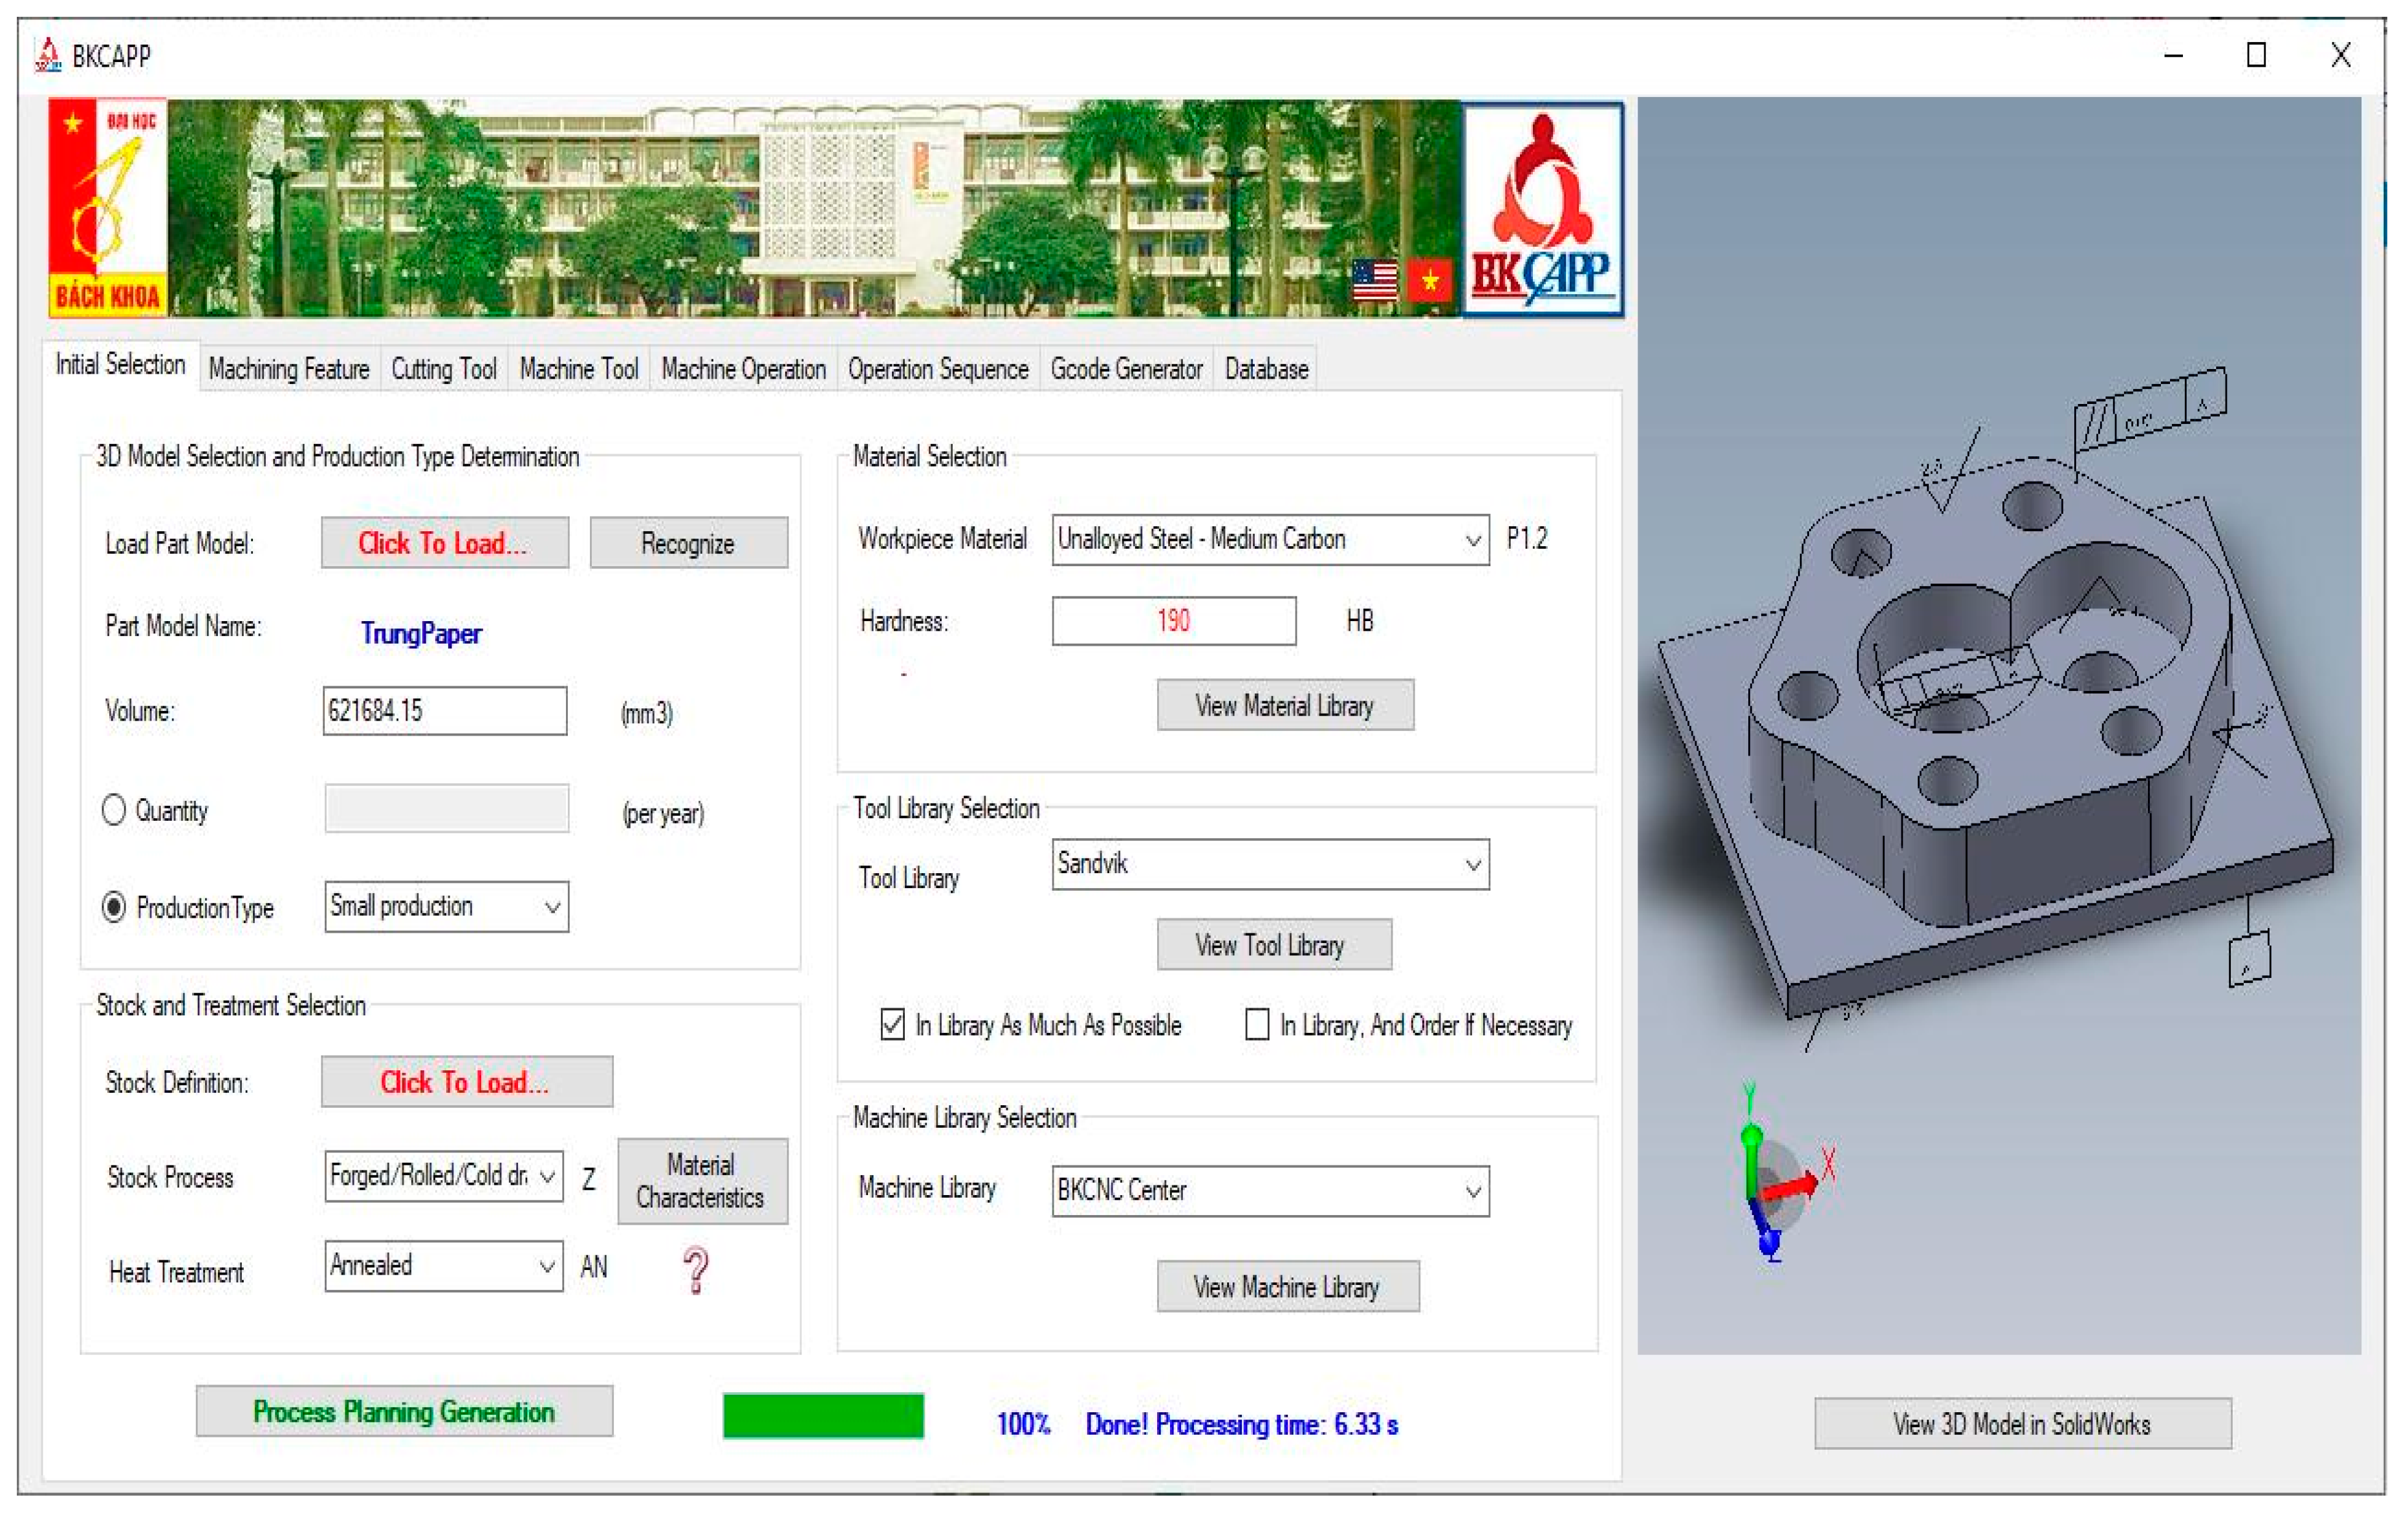Open the Workpiece Material dropdown

coord(1472,540)
